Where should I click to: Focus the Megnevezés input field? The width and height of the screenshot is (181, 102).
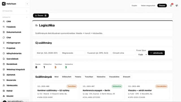pos(72,53)
